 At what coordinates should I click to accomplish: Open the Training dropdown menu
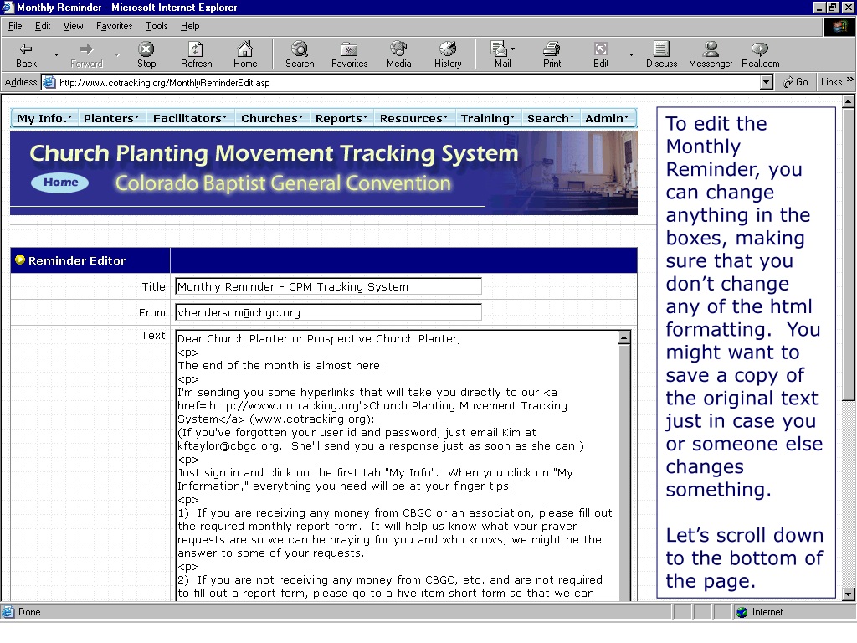click(x=488, y=118)
